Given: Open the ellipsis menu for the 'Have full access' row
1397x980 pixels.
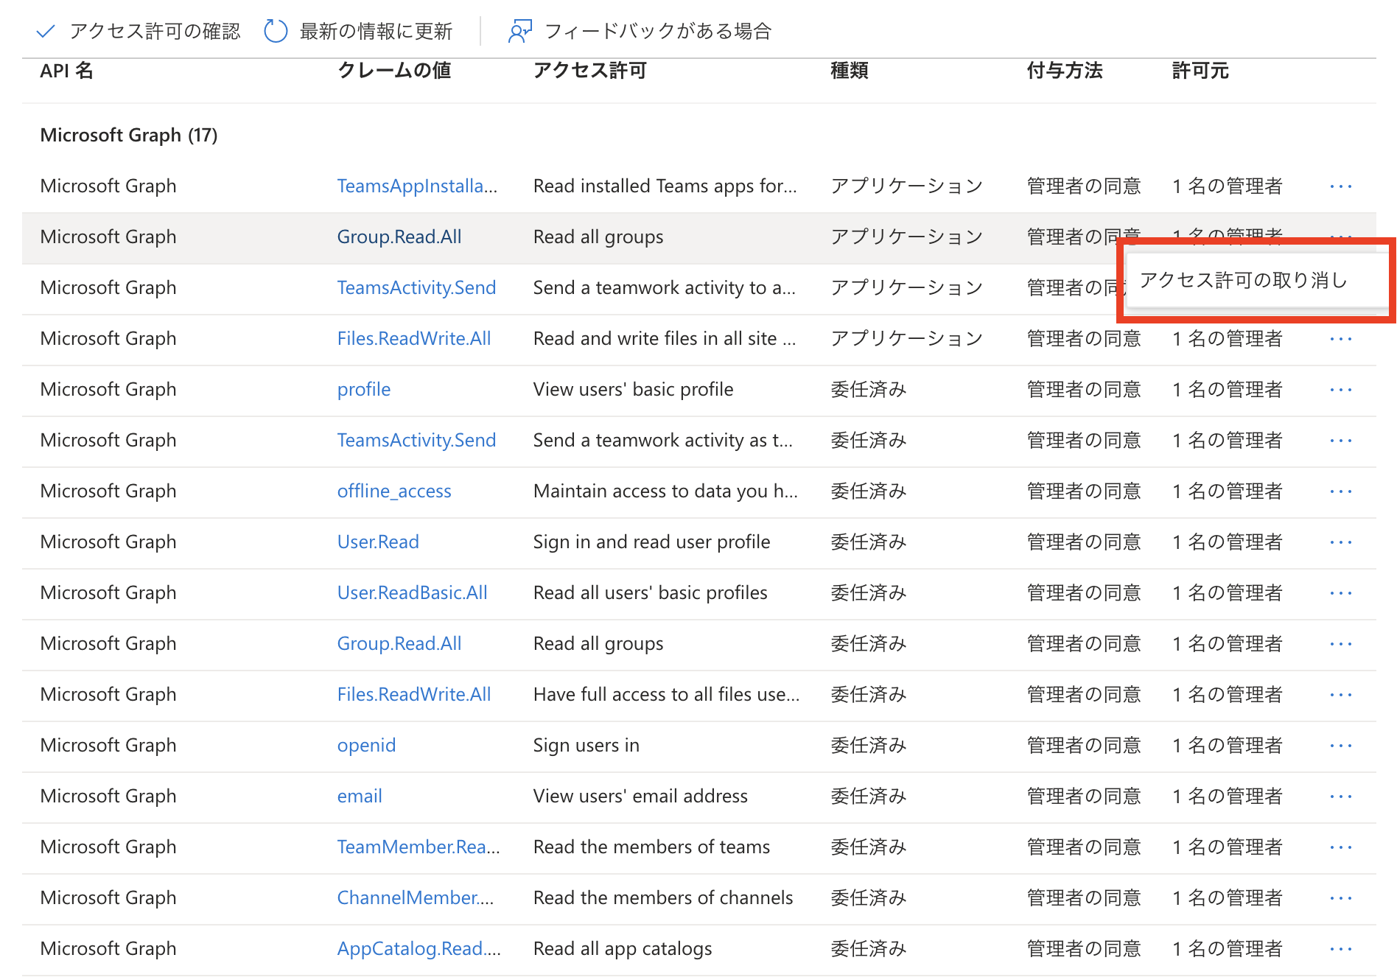Looking at the screenshot, I should point(1341,695).
